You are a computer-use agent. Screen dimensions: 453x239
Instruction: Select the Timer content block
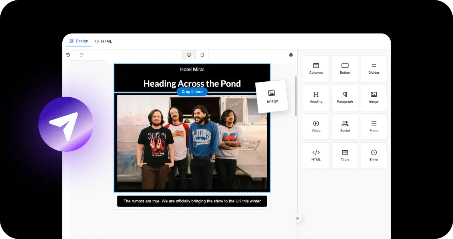point(374,155)
